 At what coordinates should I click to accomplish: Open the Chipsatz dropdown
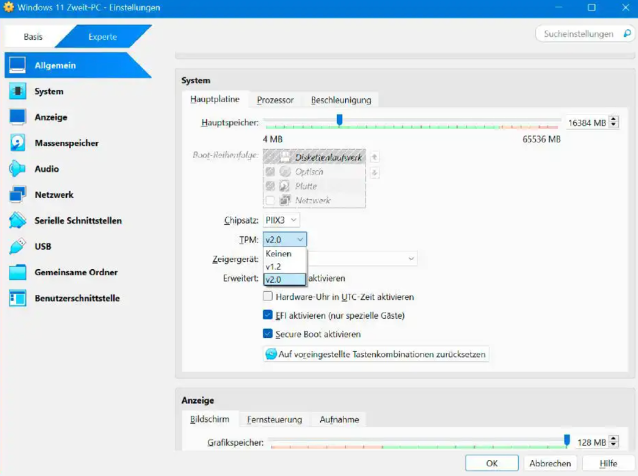282,219
